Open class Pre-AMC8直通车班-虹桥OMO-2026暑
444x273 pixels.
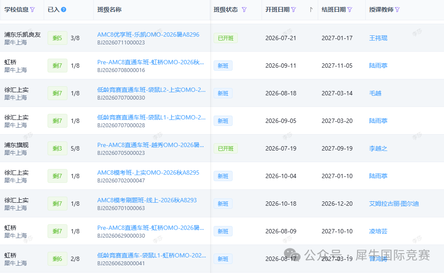[x=150, y=228]
